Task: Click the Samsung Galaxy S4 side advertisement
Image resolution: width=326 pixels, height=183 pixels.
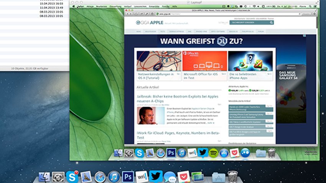Action: (291, 93)
